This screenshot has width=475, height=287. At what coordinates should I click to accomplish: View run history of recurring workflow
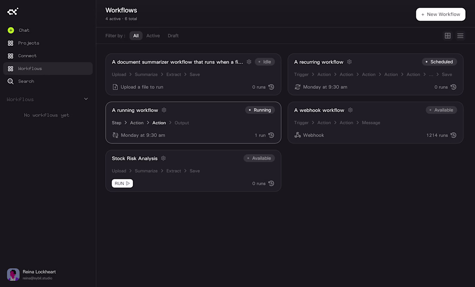[453, 87]
